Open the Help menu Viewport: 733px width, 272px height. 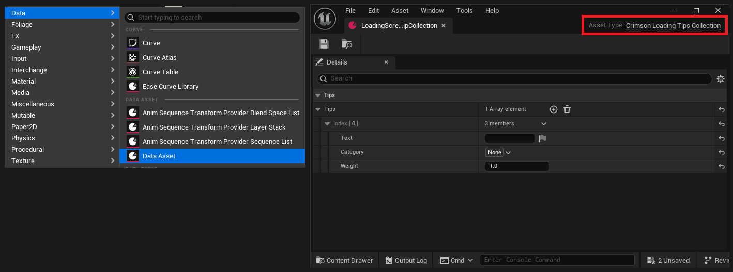point(492,10)
